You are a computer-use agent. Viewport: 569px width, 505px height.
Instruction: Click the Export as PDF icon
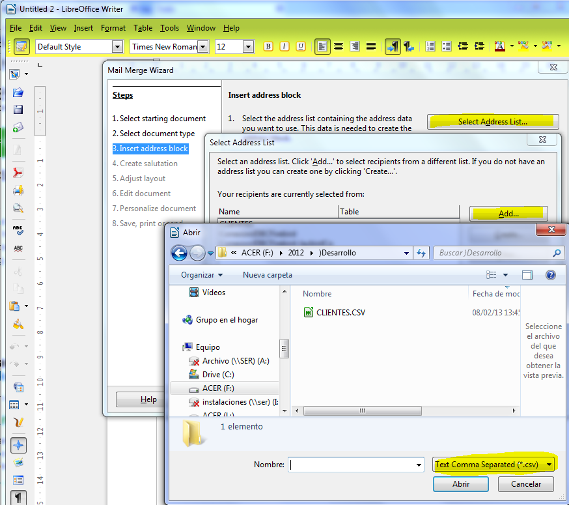[18, 173]
